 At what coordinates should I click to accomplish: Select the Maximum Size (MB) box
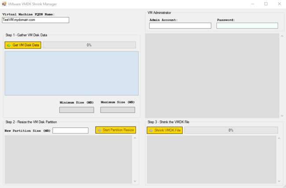tap(117, 110)
